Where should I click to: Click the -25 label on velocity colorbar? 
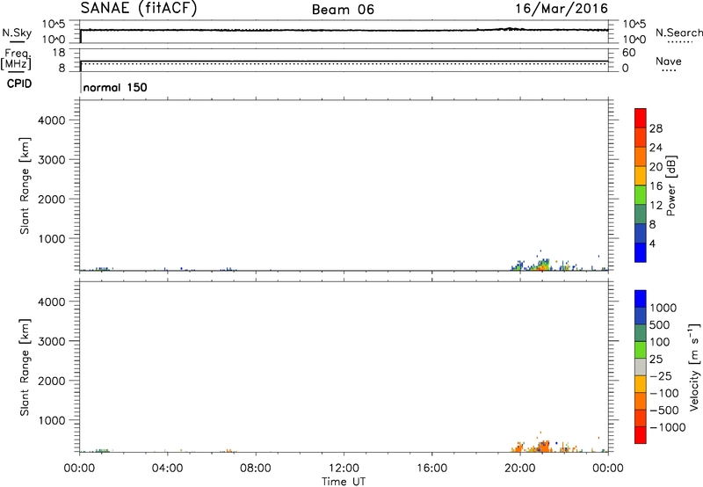click(660, 376)
